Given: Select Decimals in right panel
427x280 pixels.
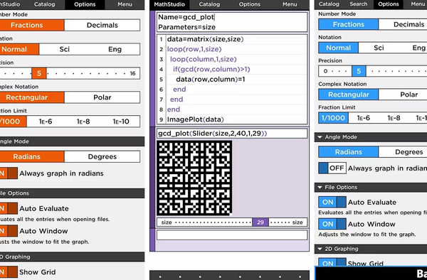Looking at the screenshot, I should 403,24.
